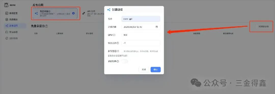Select the 免登录窗口 radio indicator

74,13
